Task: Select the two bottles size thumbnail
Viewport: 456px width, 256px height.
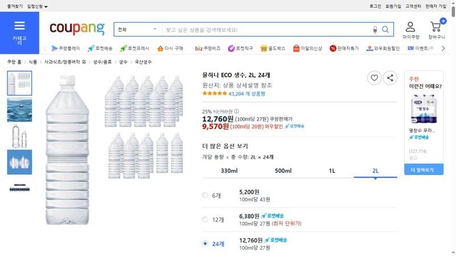Action: tap(19, 136)
